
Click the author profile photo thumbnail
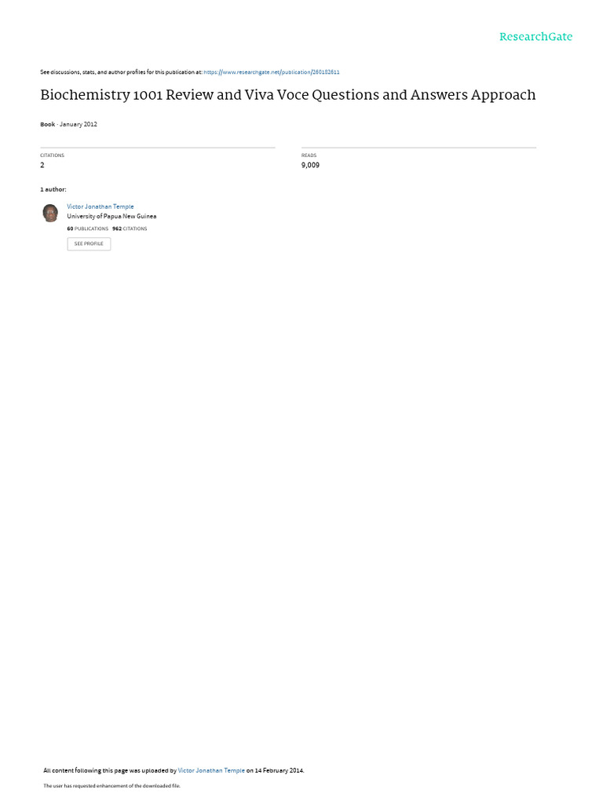click(x=50, y=213)
